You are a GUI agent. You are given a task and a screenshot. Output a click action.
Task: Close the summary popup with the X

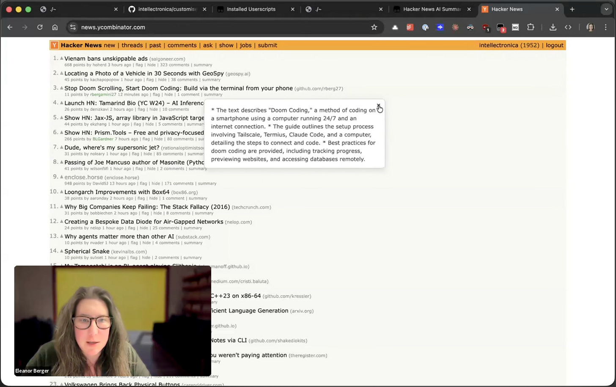379,106
